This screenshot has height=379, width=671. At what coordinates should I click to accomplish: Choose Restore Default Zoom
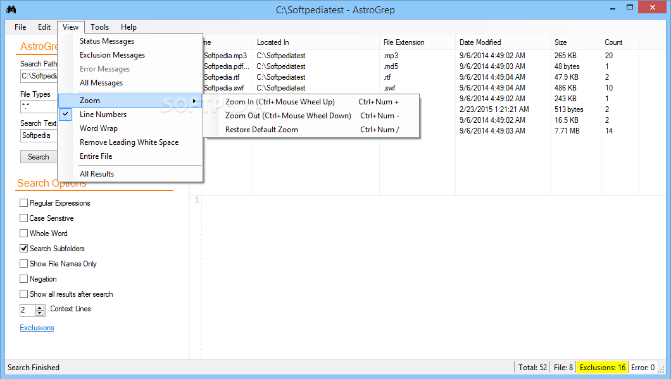(x=311, y=130)
